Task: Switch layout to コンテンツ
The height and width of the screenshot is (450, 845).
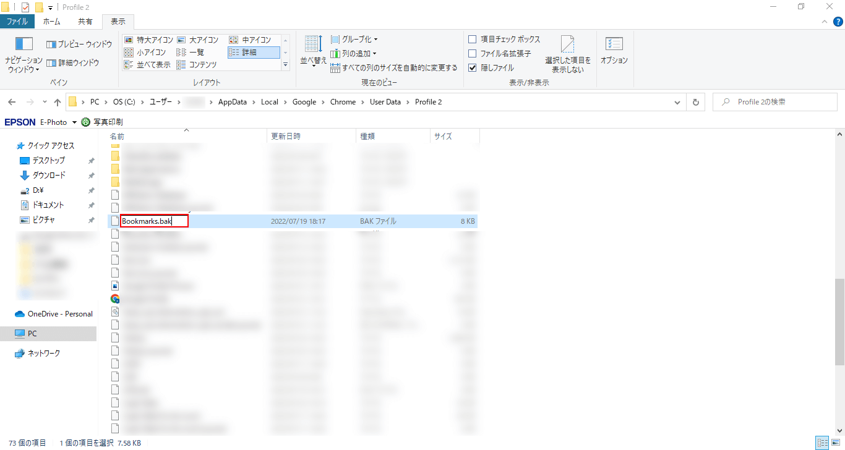Action: click(197, 65)
